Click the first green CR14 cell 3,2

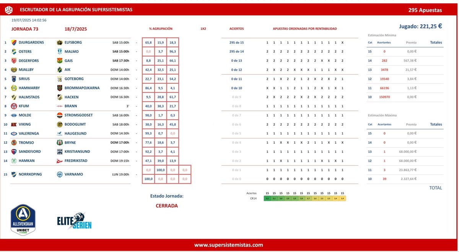pyautogui.click(x=267, y=198)
